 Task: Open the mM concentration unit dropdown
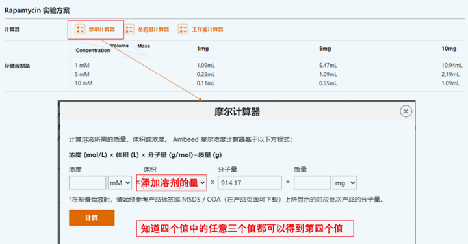(x=120, y=182)
